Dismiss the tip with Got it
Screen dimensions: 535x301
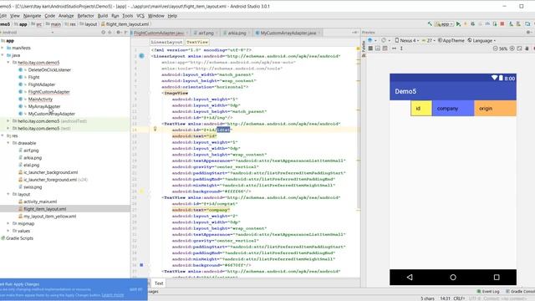135,289
